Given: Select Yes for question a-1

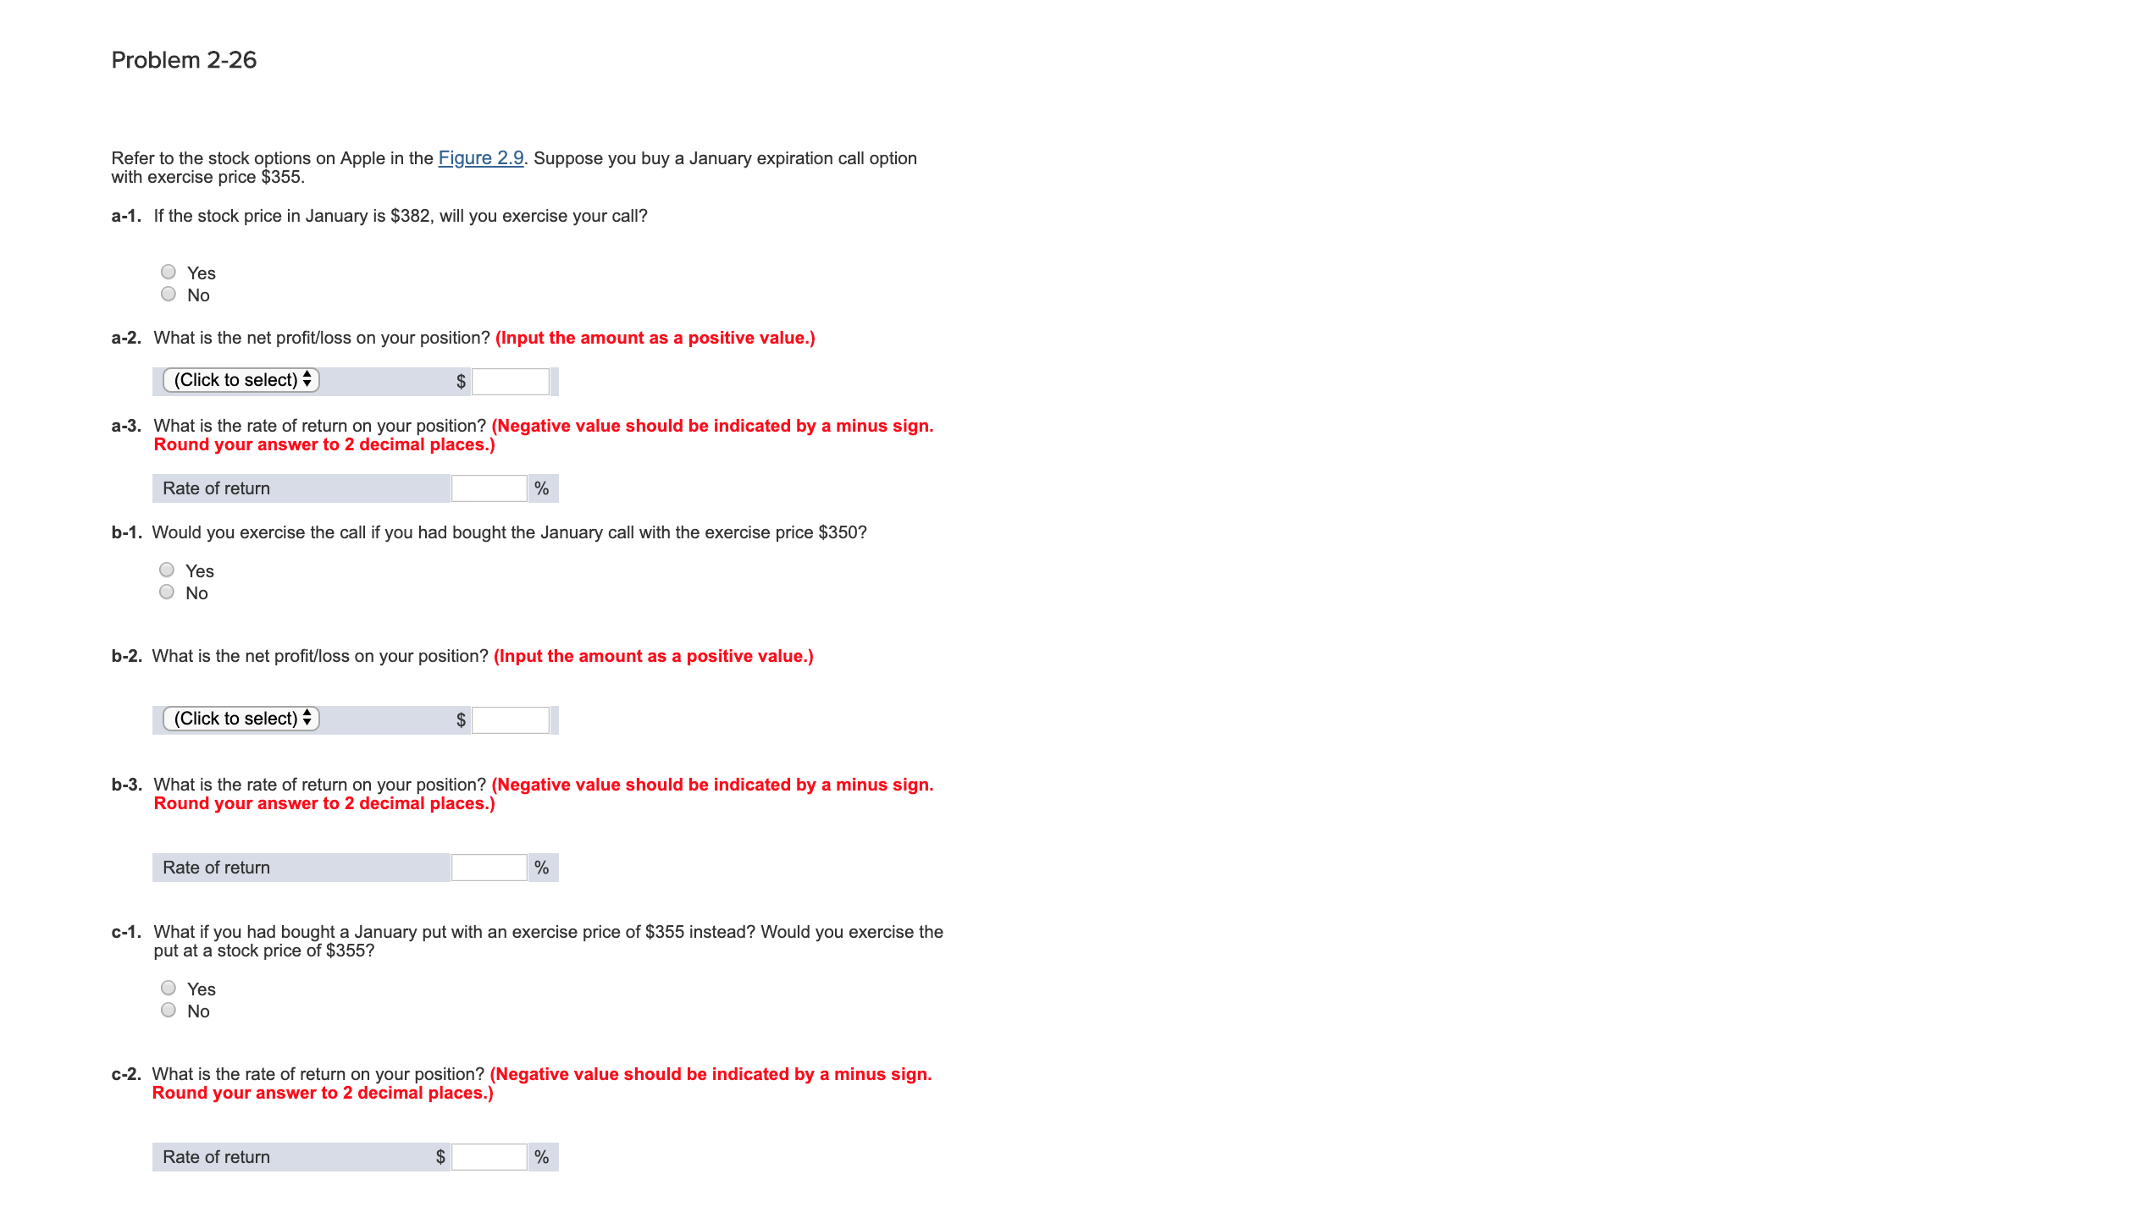Looking at the screenshot, I should (x=169, y=272).
